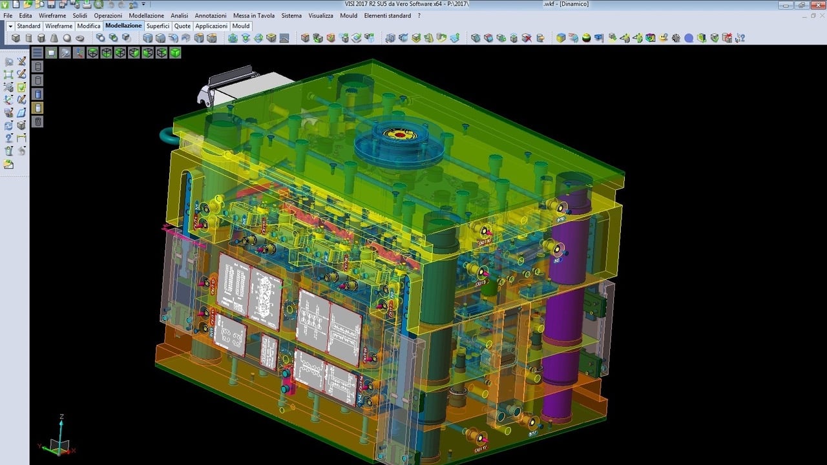Switch to fully solid green cube view
Screen dimensions: 827x465
175,53
